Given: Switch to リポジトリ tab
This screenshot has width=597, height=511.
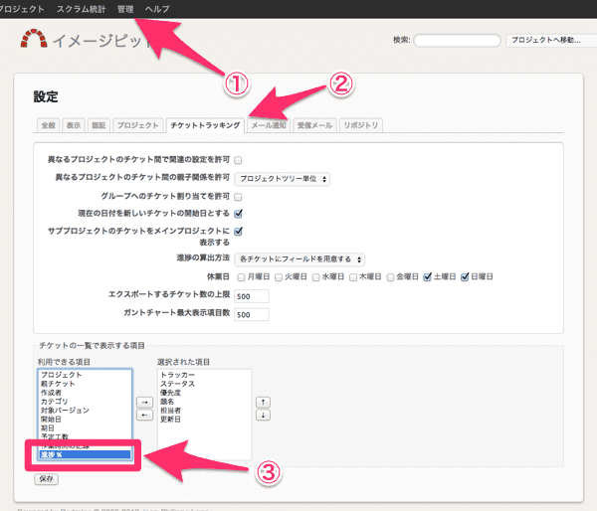Looking at the screenshot, I should [x=361, y=125].
